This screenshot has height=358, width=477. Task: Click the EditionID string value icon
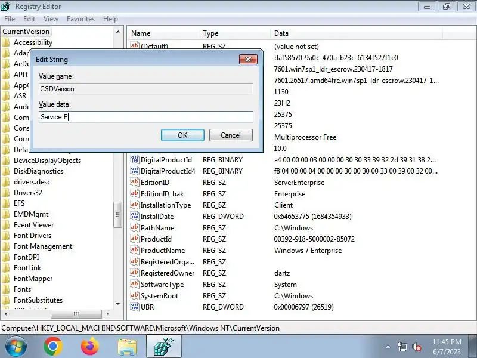(135, 182)
